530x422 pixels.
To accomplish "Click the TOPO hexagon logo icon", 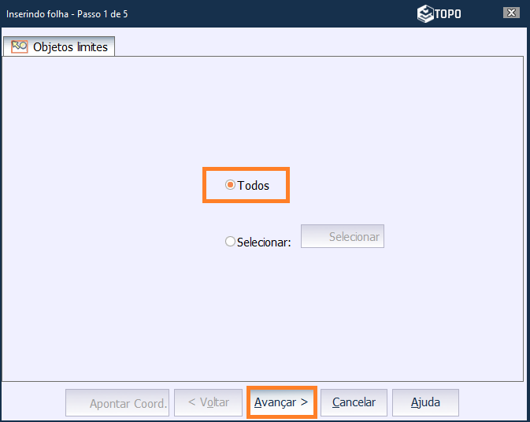I will 425,13.
